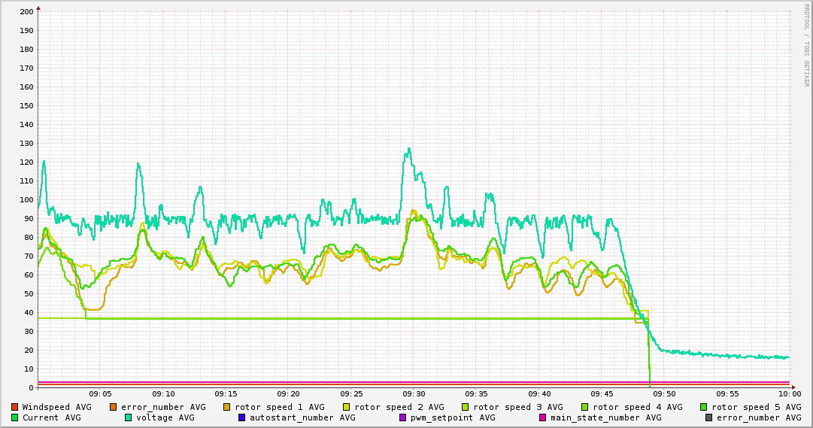Click the pink main_state_number AVG swatch
This screenshot has width=813, height=428.
point(543,417)
